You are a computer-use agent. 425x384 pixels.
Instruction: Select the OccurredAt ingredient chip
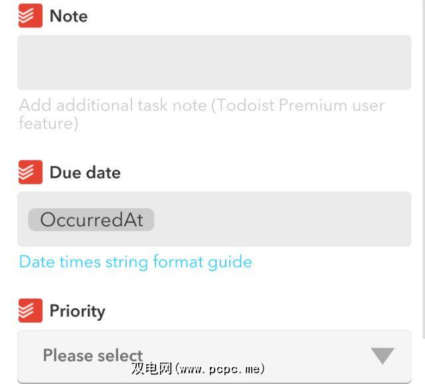coord(91,220)
